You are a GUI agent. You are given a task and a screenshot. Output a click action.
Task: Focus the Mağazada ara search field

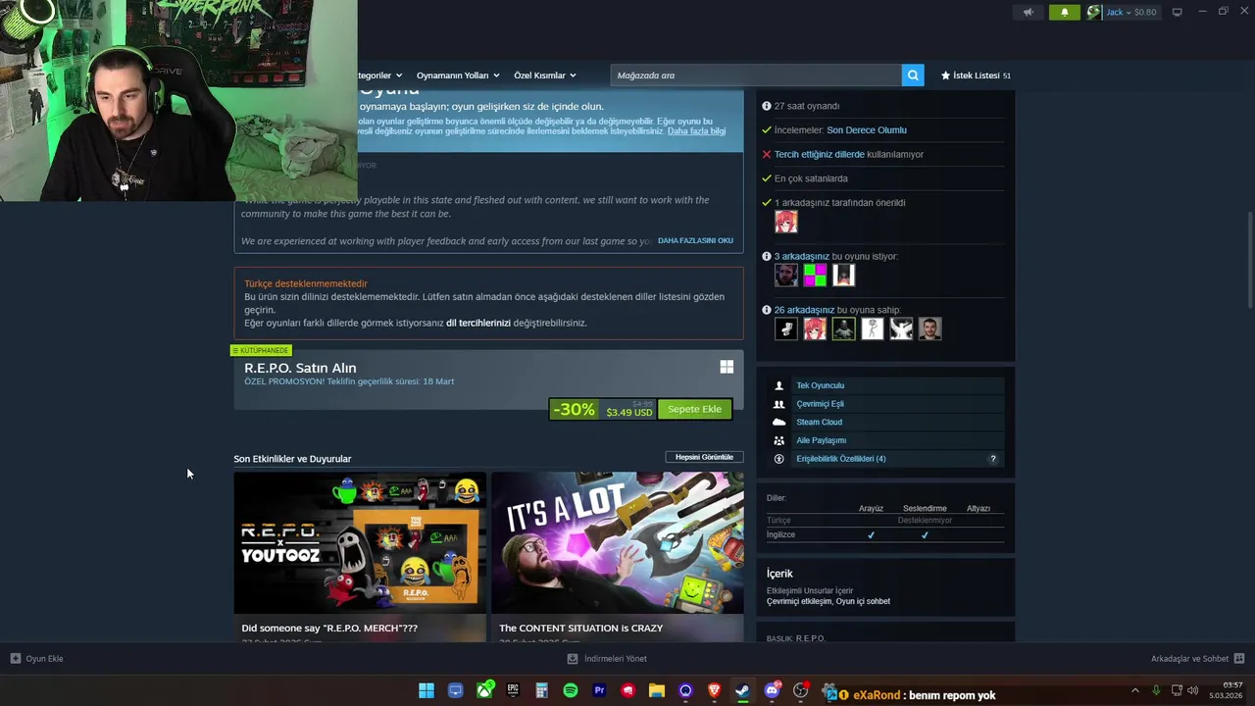tap(756, 76)
